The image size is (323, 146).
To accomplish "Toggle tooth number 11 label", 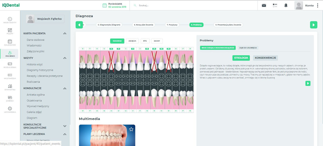I will tap(133, 49).
